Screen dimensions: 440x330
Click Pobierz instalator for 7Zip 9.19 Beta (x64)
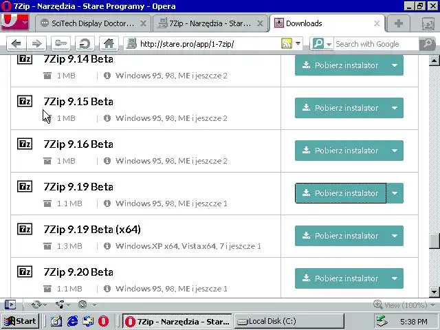click(340, 236)
